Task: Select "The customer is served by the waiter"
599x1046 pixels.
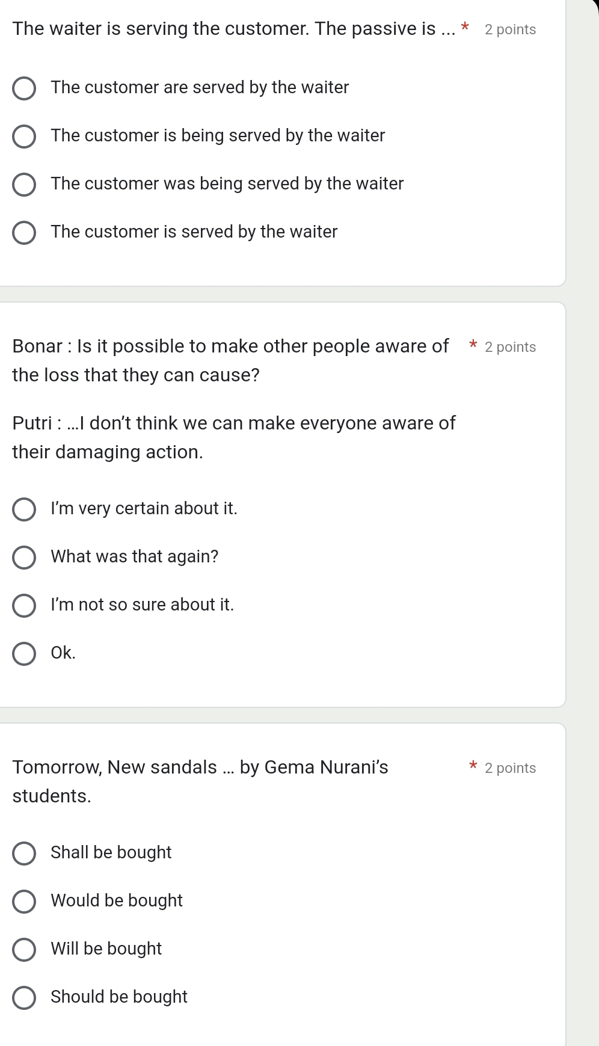Action: [x=24, y=232]
